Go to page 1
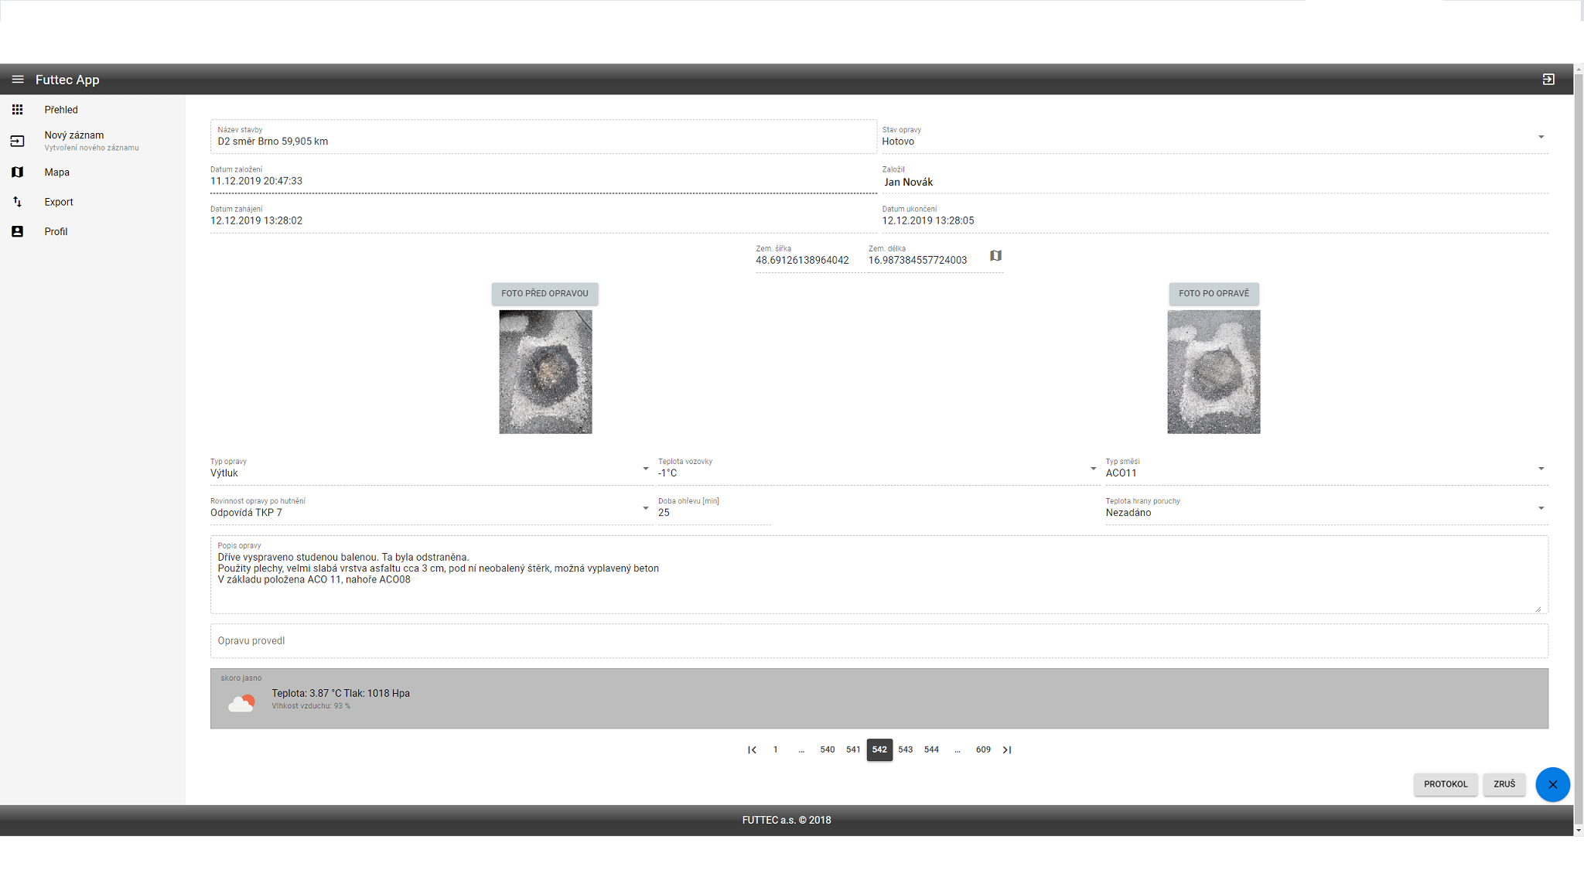 (x=776, y=749)
